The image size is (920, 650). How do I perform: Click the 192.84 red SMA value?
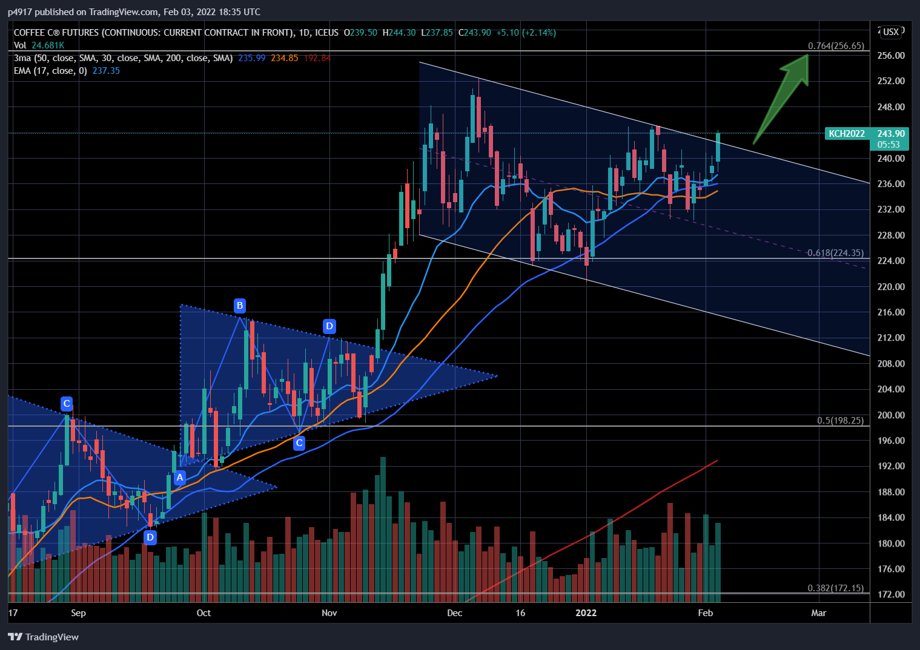[x=317, y=58]
